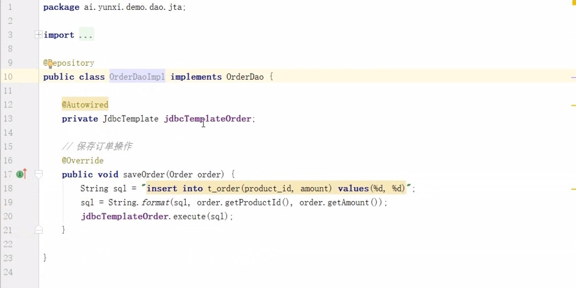Image resolution: width=576 pixels, height=288 pixels.
Task: Click order.getProductId() in line 19
Action: click(243, 203)
